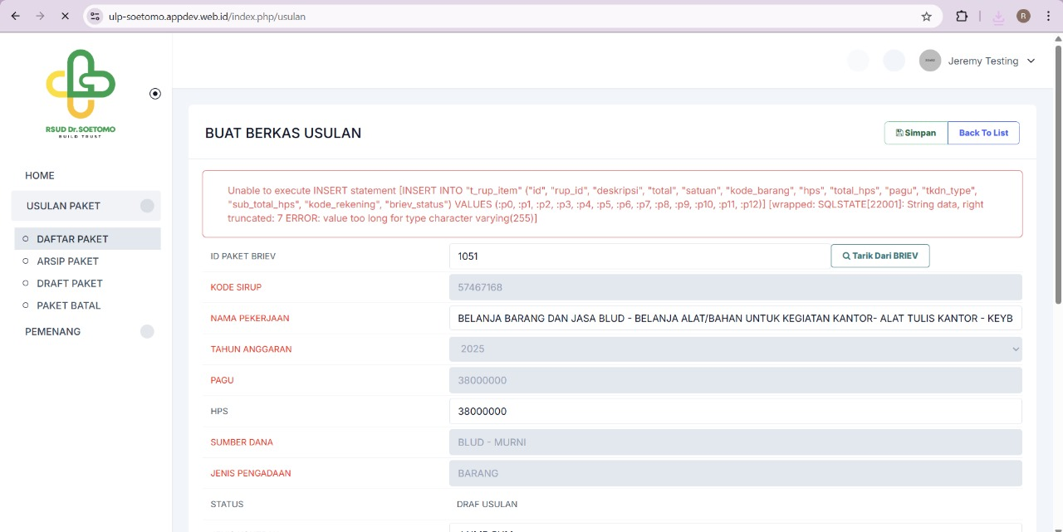Click Back To List button
1063x532 pixels.
[x=983, y=133]
